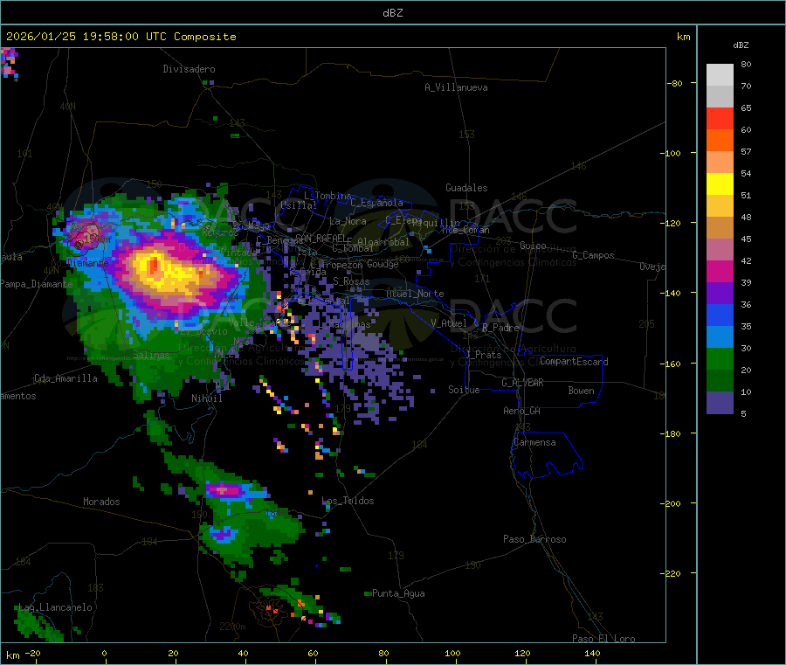Screen dimensions: 786x665
Task: Click the La_Nora place label
Action: click(348, 221)
